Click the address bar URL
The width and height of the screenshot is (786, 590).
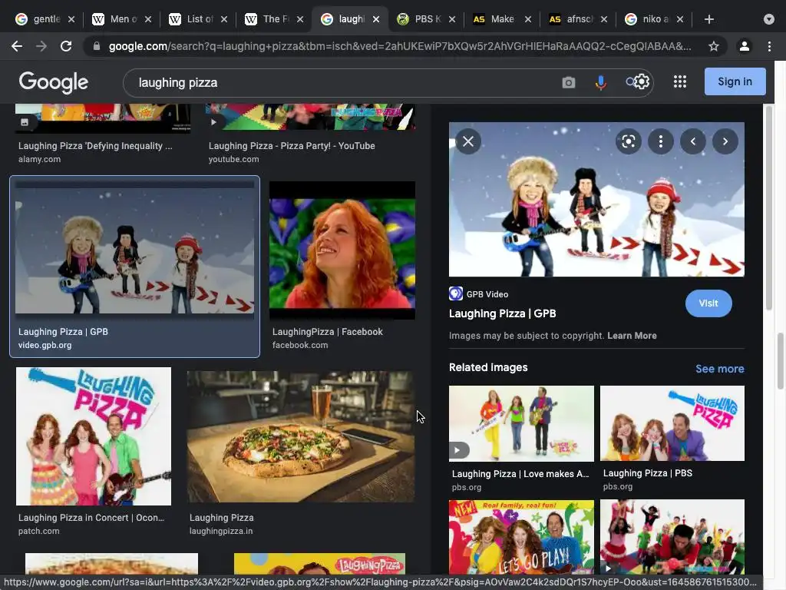(x=399, y=47)
